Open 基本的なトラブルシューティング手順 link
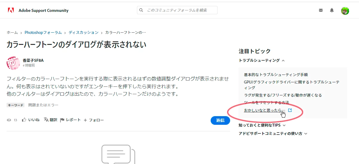Image resolution: width=359 pixels, height=164 pixels. 276,75
